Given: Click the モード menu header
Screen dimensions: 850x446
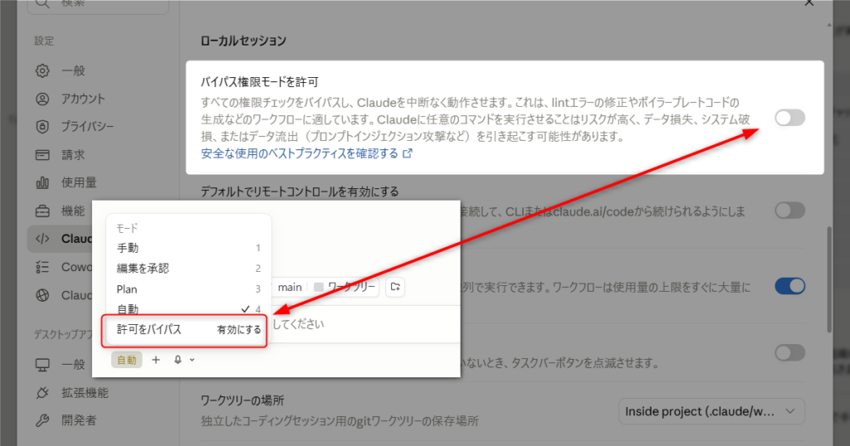Looking at the screenshot, I should [127, 229].
